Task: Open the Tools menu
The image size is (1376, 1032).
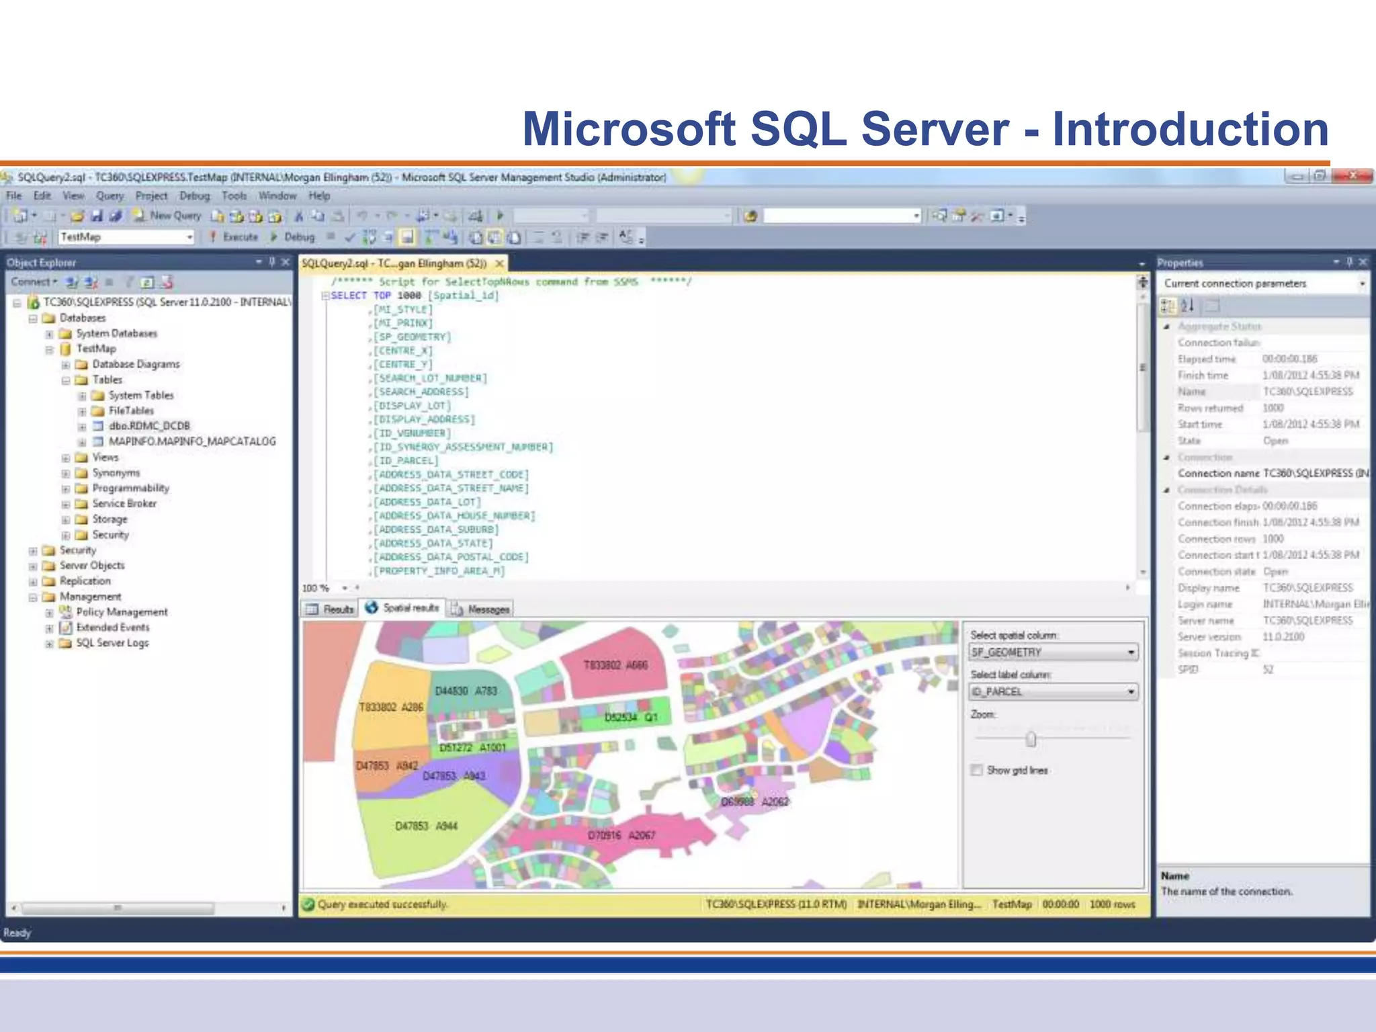Action: 234,196
